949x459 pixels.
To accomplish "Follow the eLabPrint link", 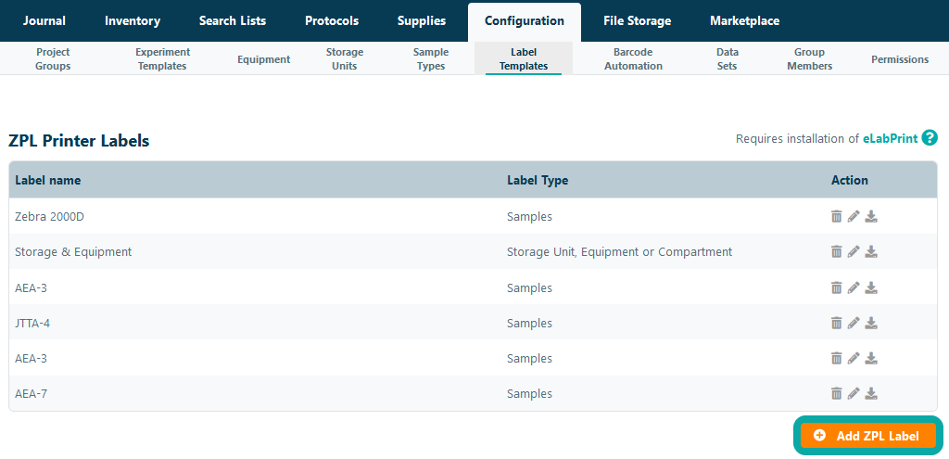I will (890, 139).
